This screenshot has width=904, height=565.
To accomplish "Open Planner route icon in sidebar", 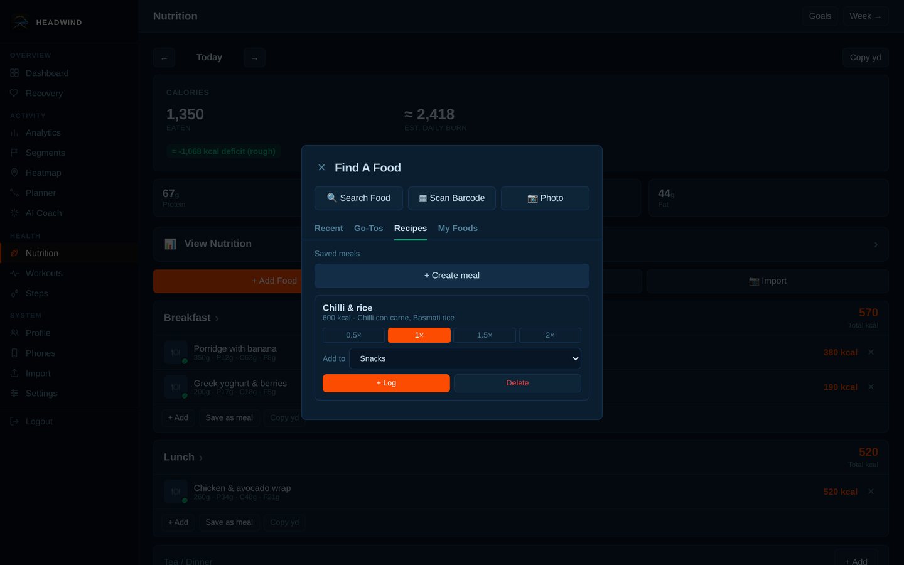I will coord(14,193).
